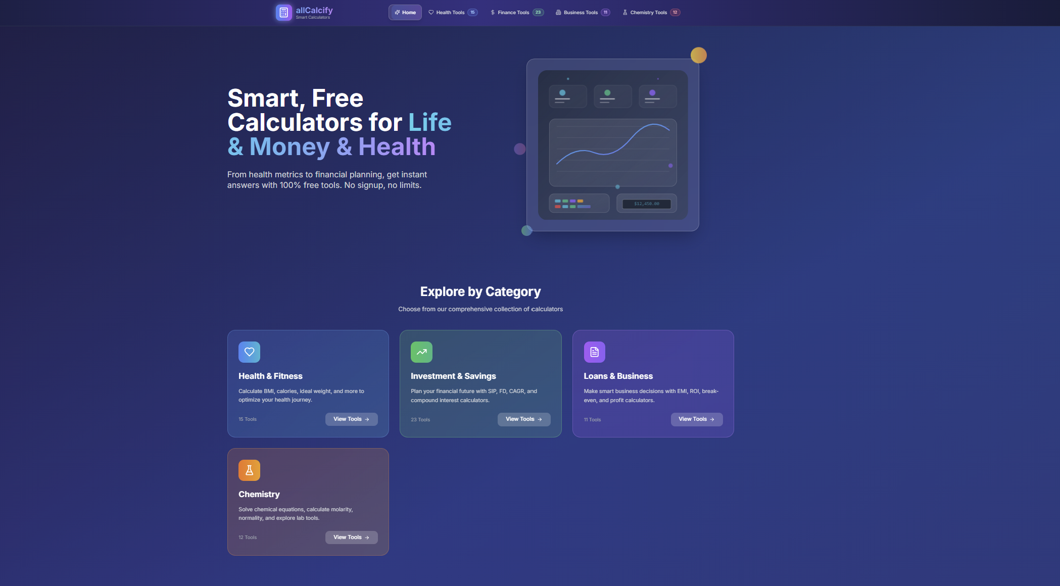Open the Finance Tools nav item
This screenshot has height=586, width=1060.
[x=516, y=13]
